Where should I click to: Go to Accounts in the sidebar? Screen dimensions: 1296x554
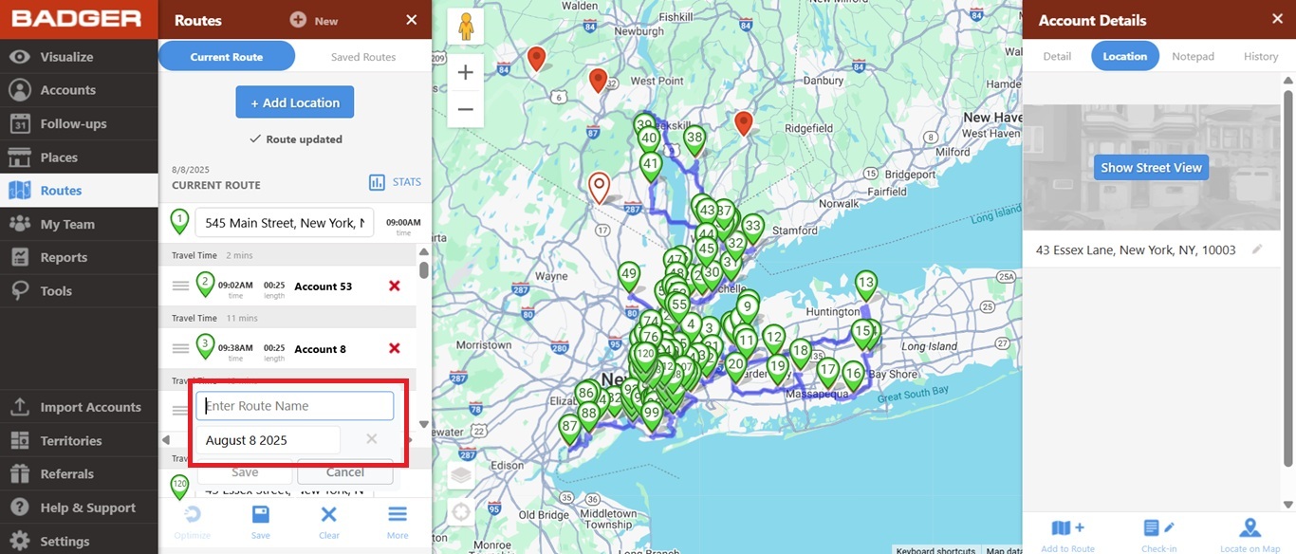point(79,90)
